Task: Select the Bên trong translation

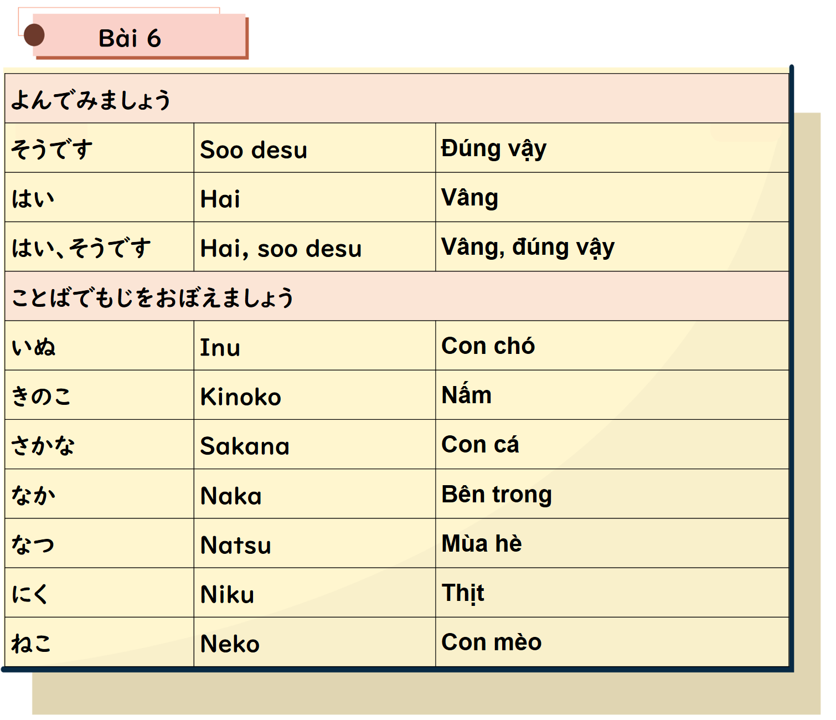Action: point(497,495)
